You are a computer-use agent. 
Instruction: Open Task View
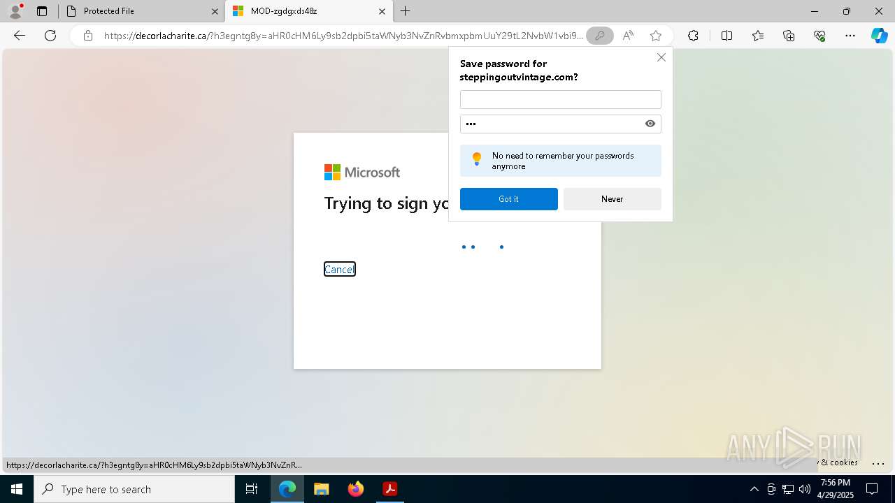[x=252, y=489]
